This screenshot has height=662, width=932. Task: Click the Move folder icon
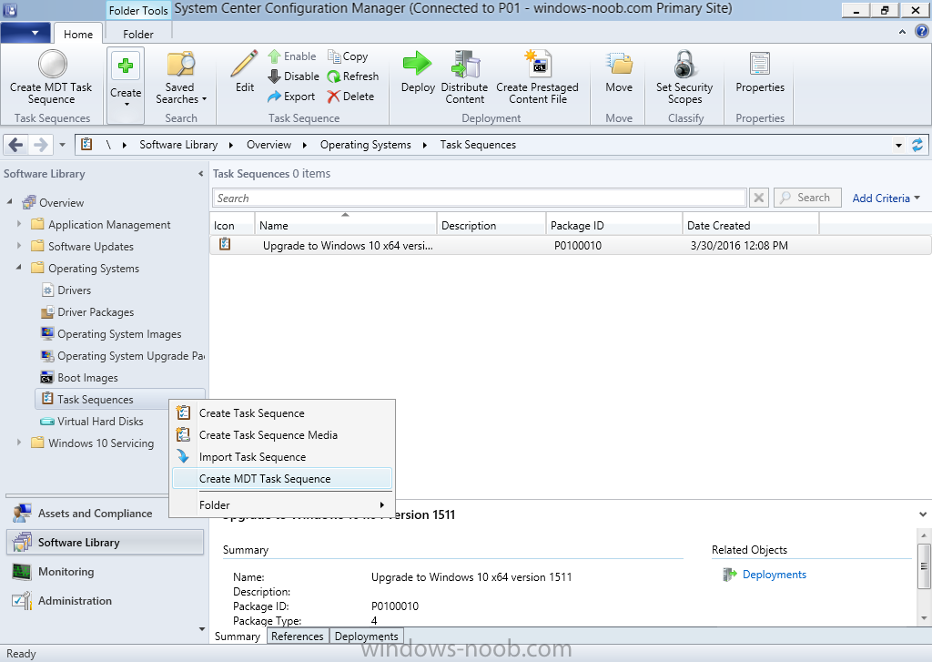coord(619,63)
